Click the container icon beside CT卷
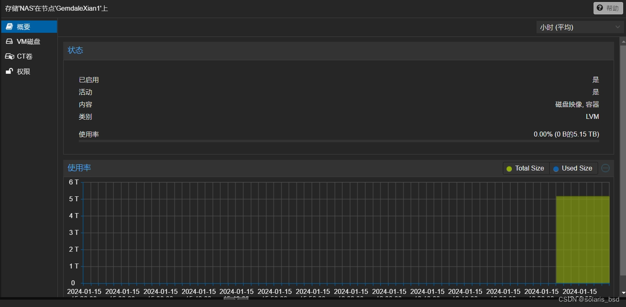Screen dimensions: 626x307 [x=9, y=56]
